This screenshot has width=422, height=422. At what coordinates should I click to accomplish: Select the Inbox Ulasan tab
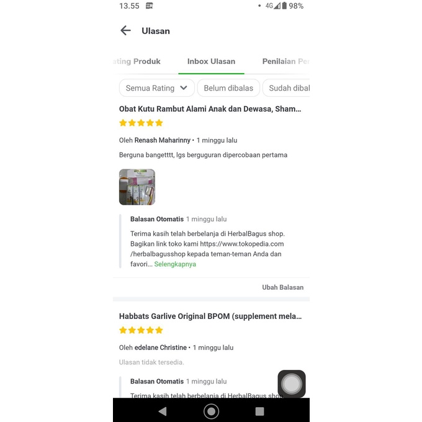tap(211, 61)
